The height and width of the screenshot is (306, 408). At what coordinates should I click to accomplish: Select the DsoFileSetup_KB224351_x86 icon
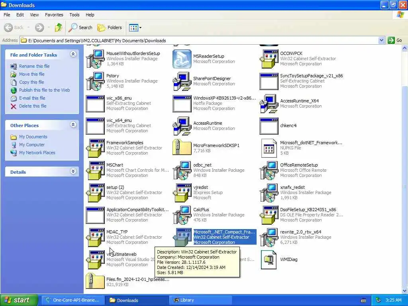pyautogui.click(x=269, y=215)
